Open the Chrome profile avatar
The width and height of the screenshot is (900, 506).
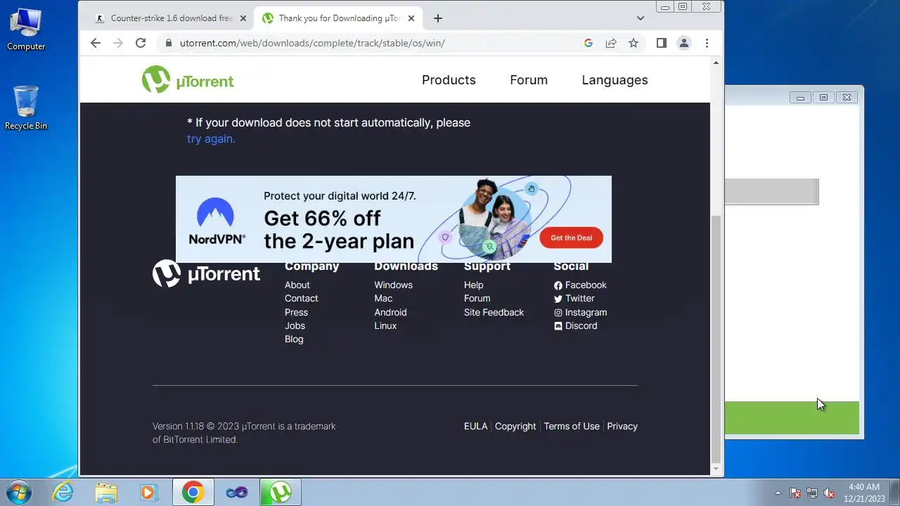point(683,43)
